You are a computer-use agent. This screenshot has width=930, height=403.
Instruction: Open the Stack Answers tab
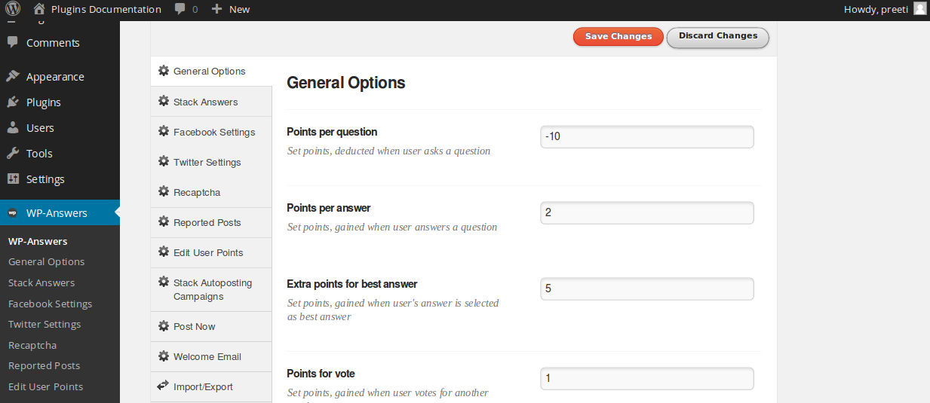pyautogui.click(x=211, y=102)
